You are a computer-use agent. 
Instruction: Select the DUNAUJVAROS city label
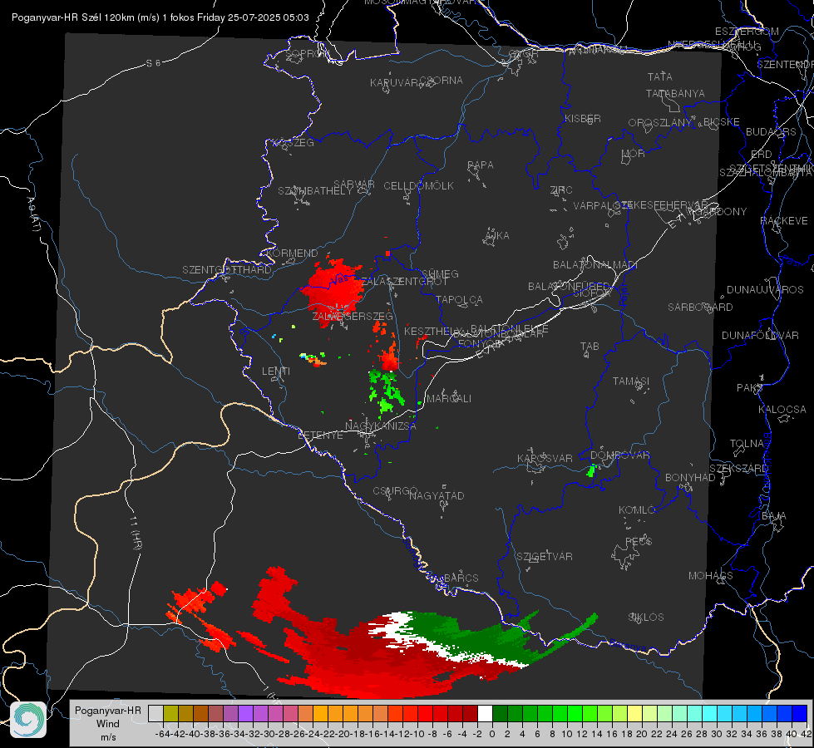point(765,290)
